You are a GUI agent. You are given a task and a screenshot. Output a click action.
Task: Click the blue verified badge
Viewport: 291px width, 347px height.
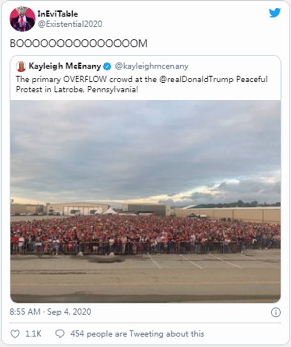click(107, 66)
